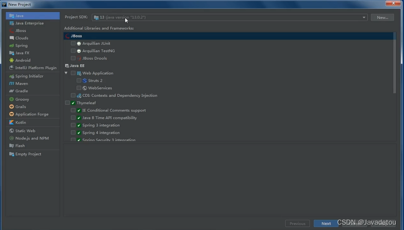Click 'Web Application' label text
This screenshot has height=230, width=404.
(97, 73)
